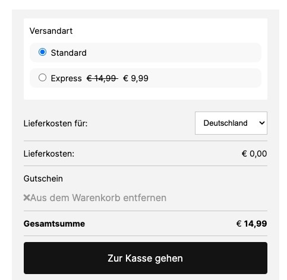Click the X icon before Warenkorb entfernen

27,198
